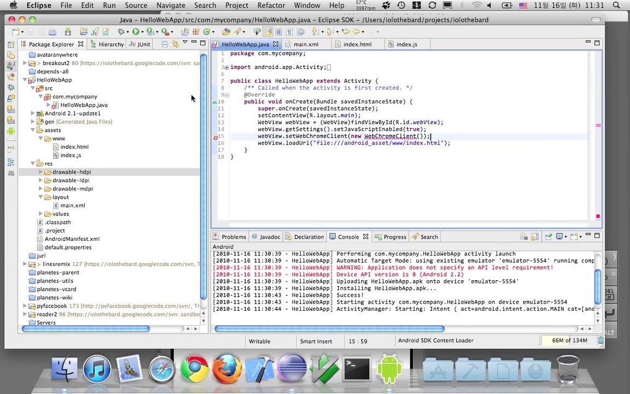Screen dimensions: 630x394
Task: Click the Package Explorer vertical scrollbar
Action: pyautogui.click(x=203, y=176)
